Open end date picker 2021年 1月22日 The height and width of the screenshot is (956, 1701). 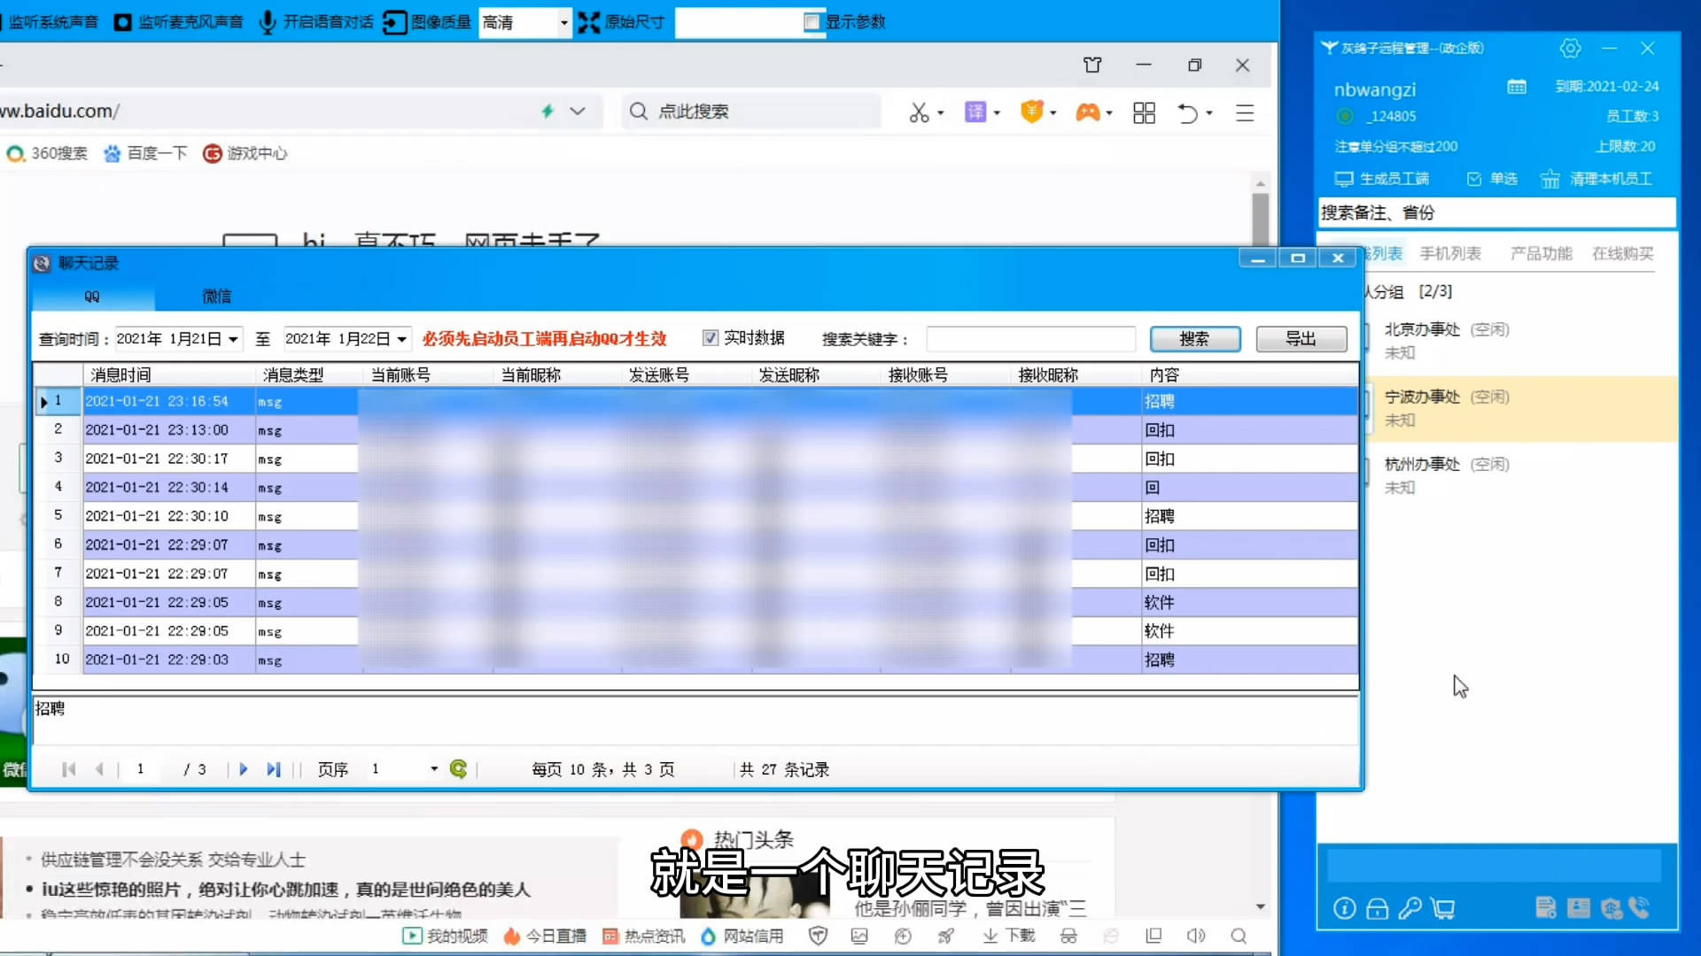346,339
